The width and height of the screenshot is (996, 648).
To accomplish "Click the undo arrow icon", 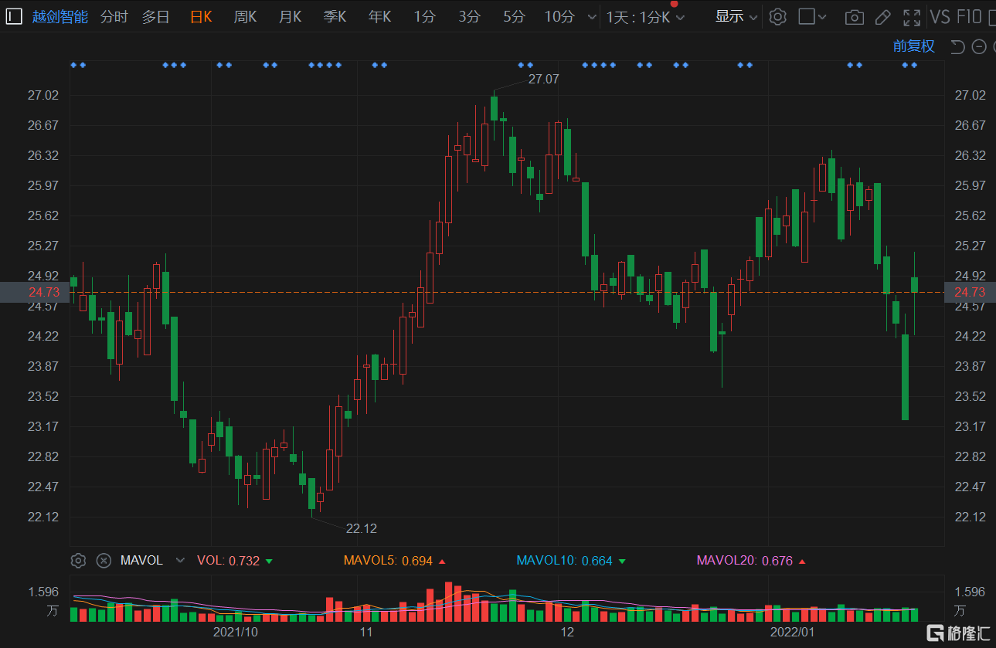I will click(x=957, y=46).
